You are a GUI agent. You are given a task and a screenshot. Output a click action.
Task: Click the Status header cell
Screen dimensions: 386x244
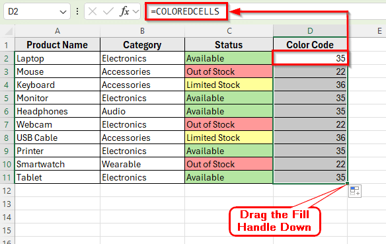point(229,45)
